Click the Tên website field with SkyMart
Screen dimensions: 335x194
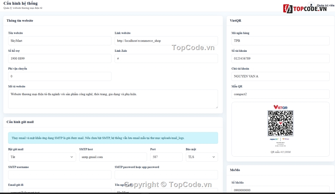coord(60,41)
